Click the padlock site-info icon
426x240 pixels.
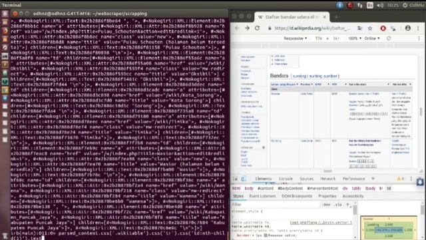(x=270, y=28)
